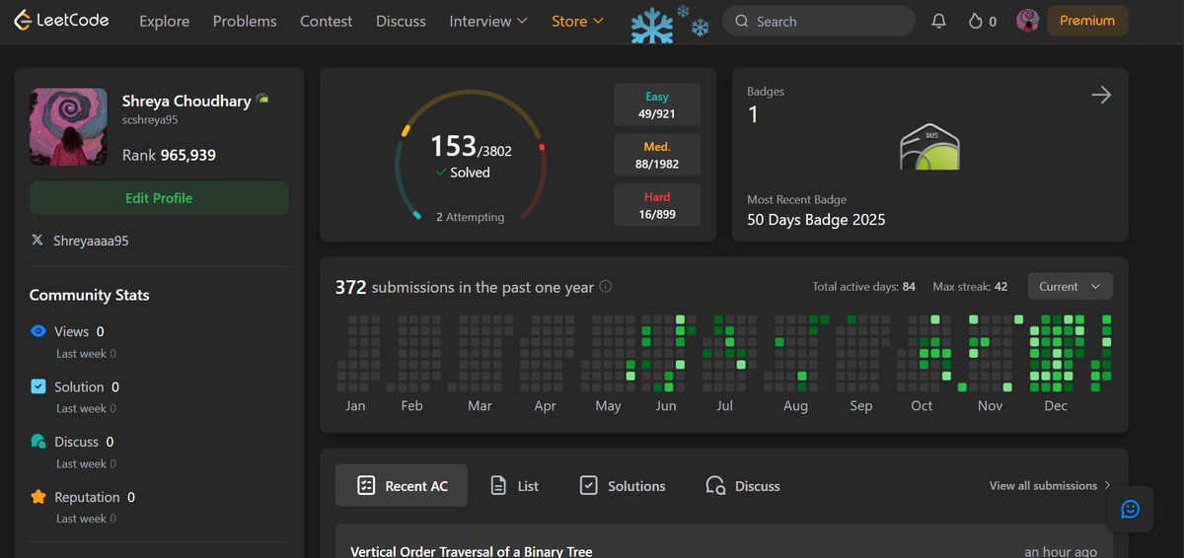Click the scshreya95 username text
The image size is (1184, 558).
coord(150,120)
